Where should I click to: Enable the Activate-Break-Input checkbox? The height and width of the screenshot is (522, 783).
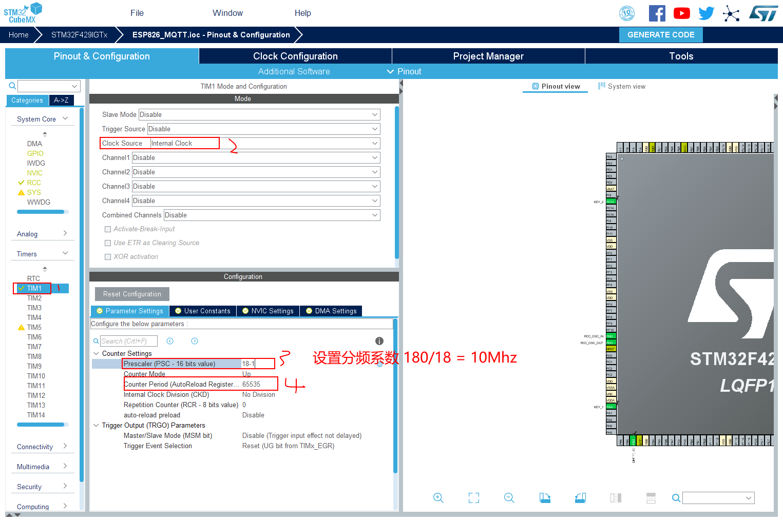(108, 229)
